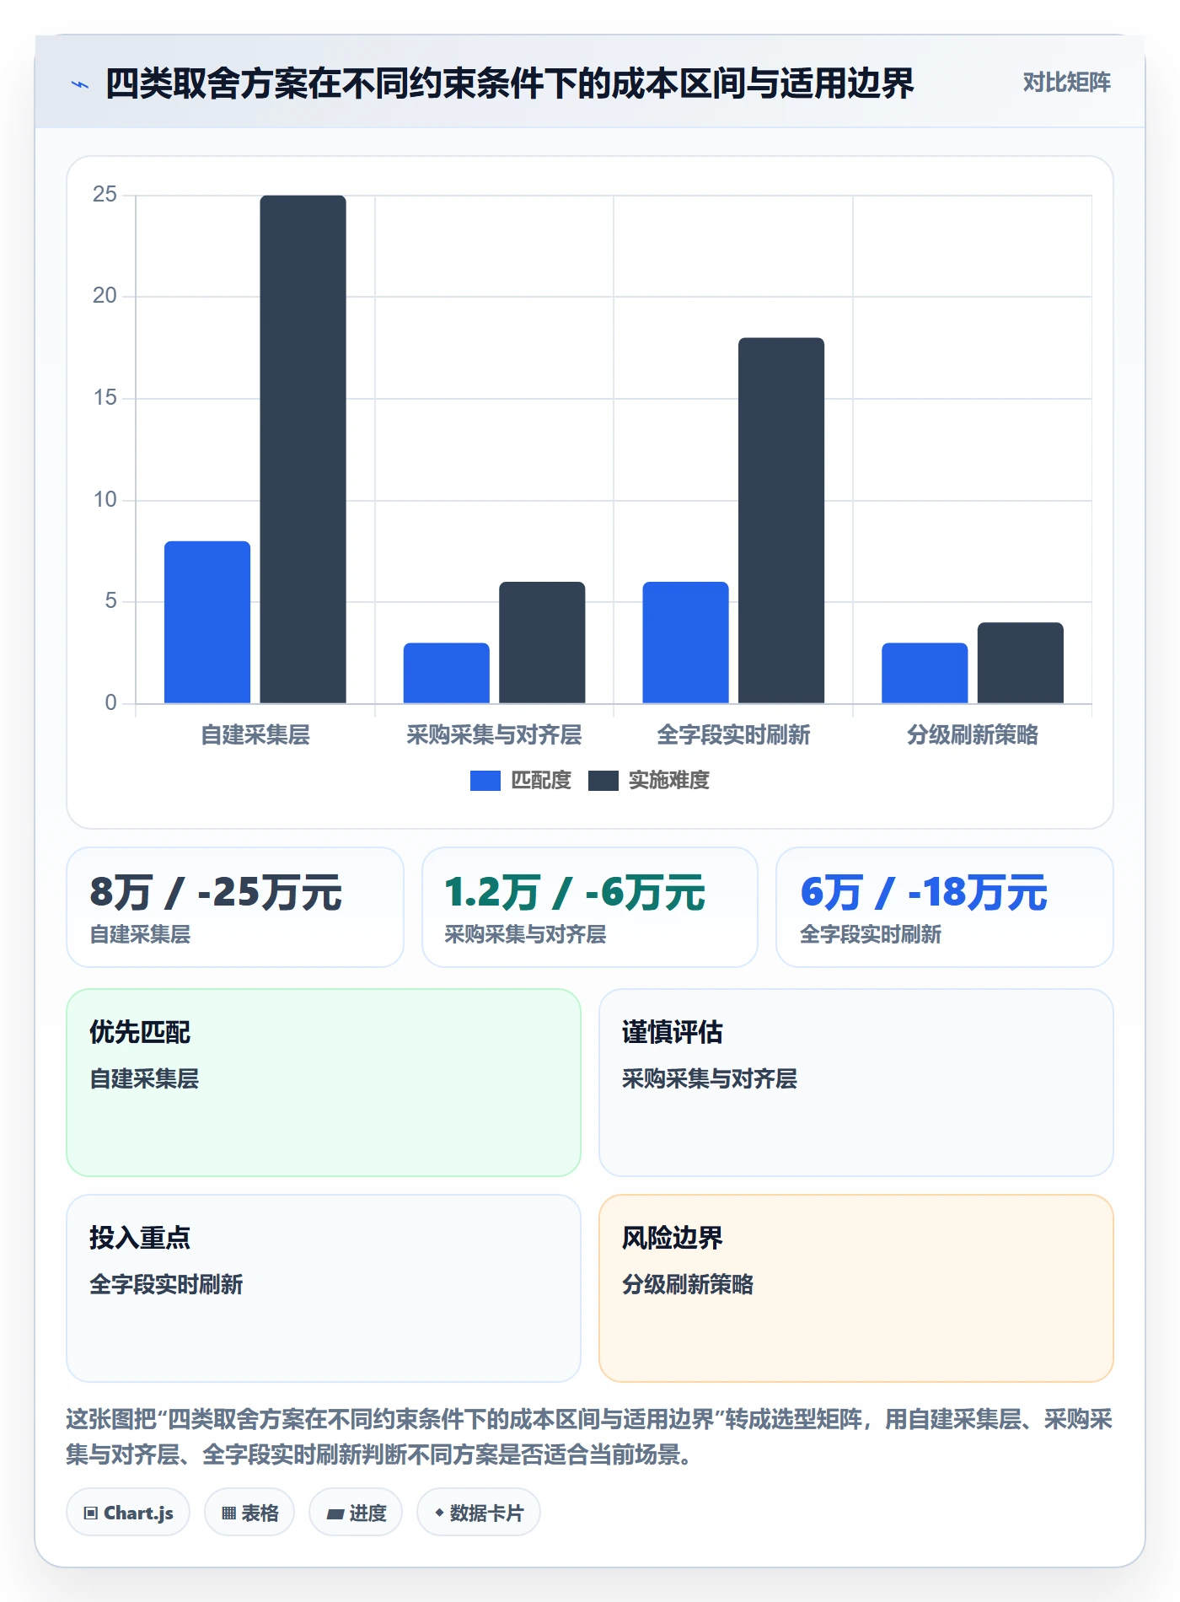Screen dimensions: 1180x1602
Task: Click the x-axis label 全字段实时刷新
Action: 733,735
